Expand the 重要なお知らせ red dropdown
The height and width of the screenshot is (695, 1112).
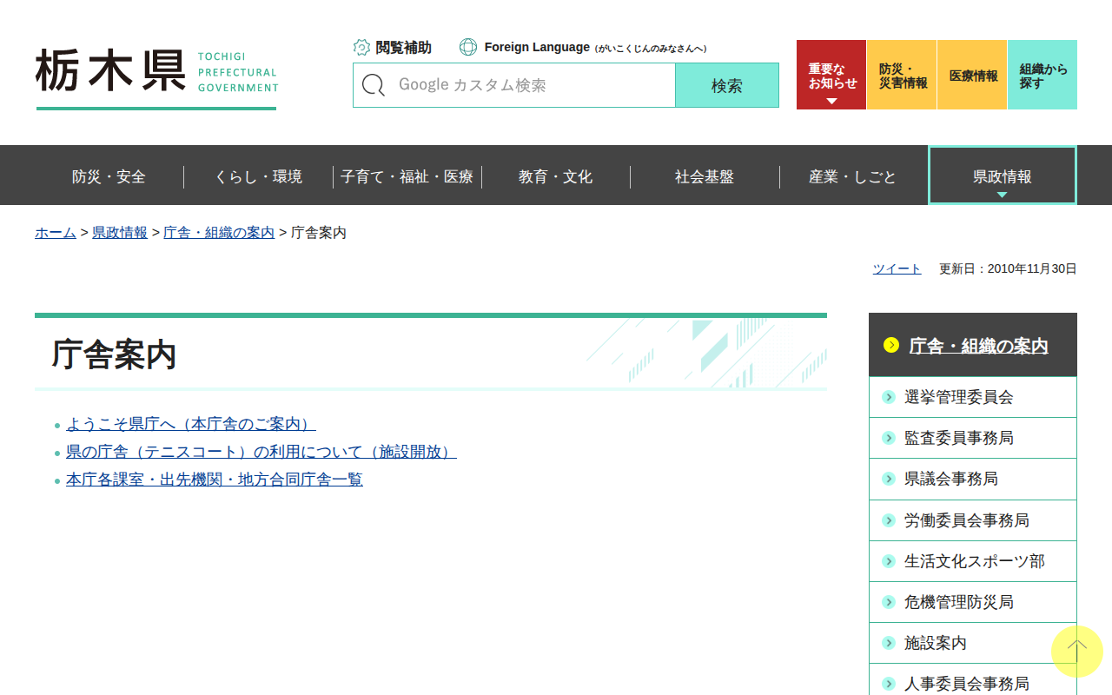(831, 75)
